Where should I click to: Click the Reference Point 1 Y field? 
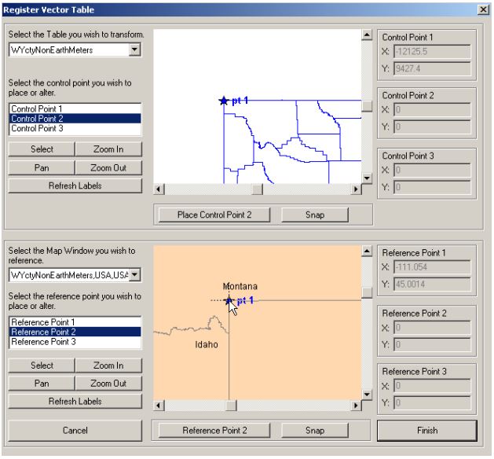(432, 284)
